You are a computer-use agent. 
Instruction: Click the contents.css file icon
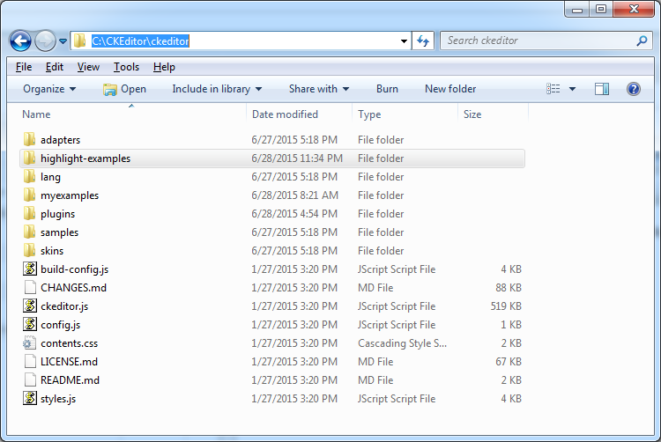coord(29,343)
